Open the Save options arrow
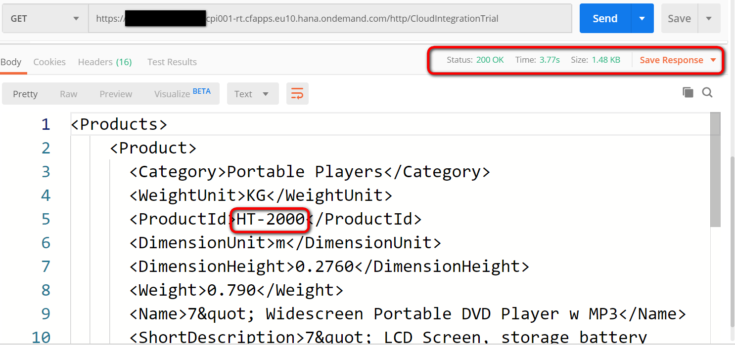This screenshot has height=345, width=735. coord(709,18)
